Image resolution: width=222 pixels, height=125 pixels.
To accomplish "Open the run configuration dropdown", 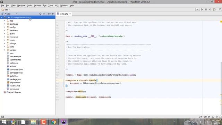I will 197,9.
